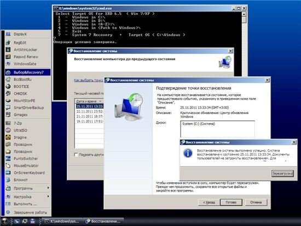Click the Выбор&Recovery7 icon
Image resolution: width=301 pixels, height=226 pixels.
pos(8,72)
